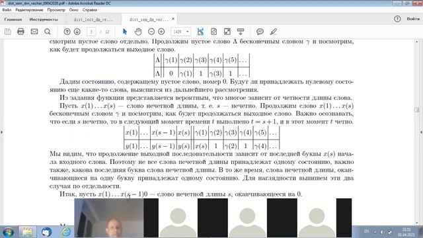Viewport: 423px width, 238px height.
Task: Click Fit one full page icon
Action: pyautogui.click(x=213, y=32)
